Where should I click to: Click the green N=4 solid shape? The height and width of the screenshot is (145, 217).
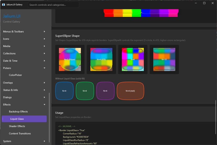pos(85,91)
